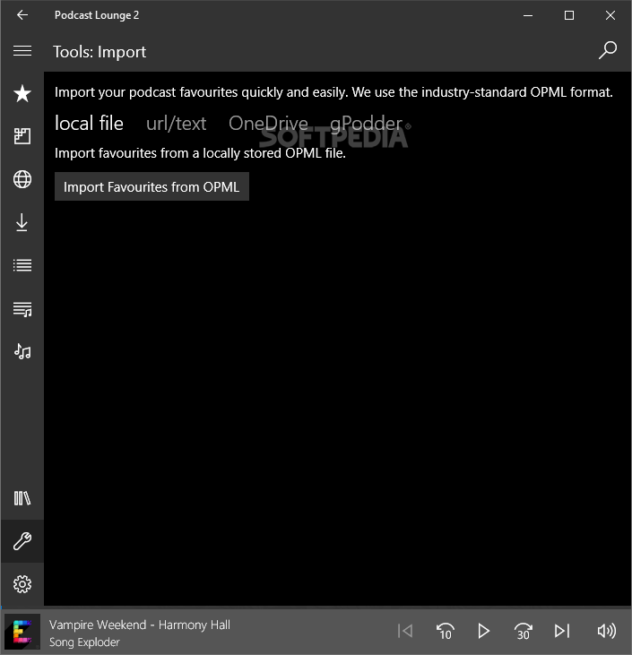The image size is (632, 655).
Task: Open the Favourites star in sidebar
Action: point(22,93)
